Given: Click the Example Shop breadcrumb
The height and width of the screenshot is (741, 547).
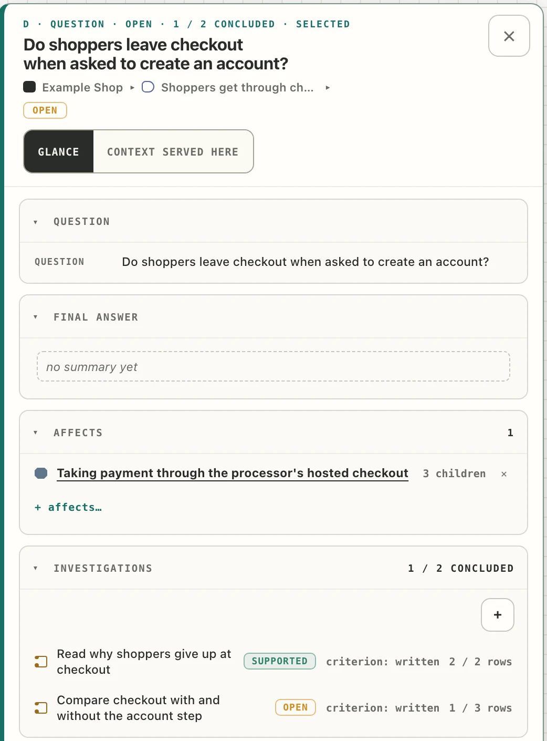Looking at the screenshot, I should click(82, 87).
